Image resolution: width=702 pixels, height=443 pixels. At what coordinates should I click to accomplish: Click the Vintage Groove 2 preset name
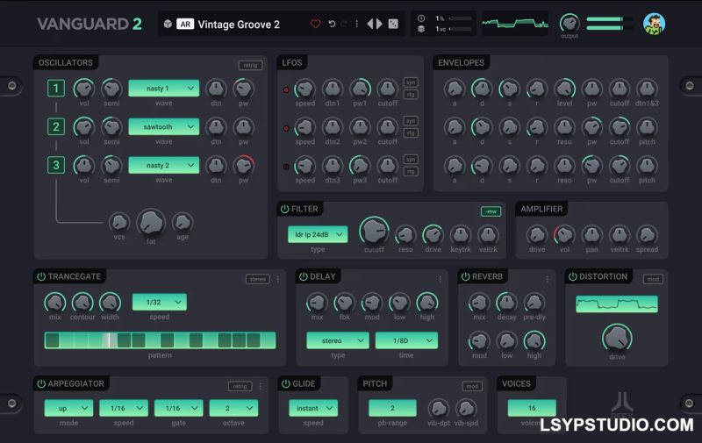click(239, 25)
